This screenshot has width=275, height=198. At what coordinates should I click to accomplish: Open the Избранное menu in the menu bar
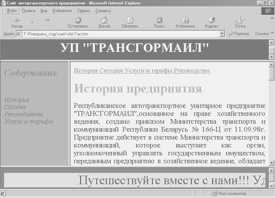(62, 11)
